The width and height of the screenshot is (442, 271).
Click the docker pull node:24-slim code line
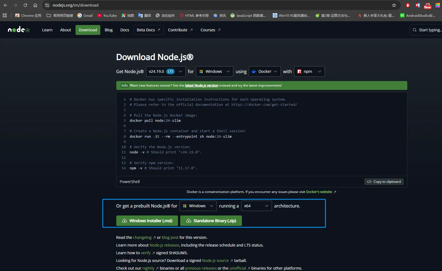(155, 121)
